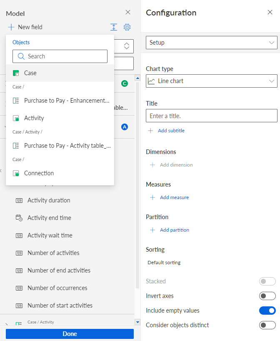Select Purchase to Pay - Activity table object
This screenshot has height=341, width=280.
coord(60,146)
